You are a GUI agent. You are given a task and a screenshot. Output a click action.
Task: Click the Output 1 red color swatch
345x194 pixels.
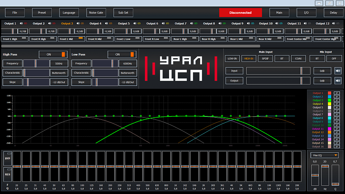329,93
